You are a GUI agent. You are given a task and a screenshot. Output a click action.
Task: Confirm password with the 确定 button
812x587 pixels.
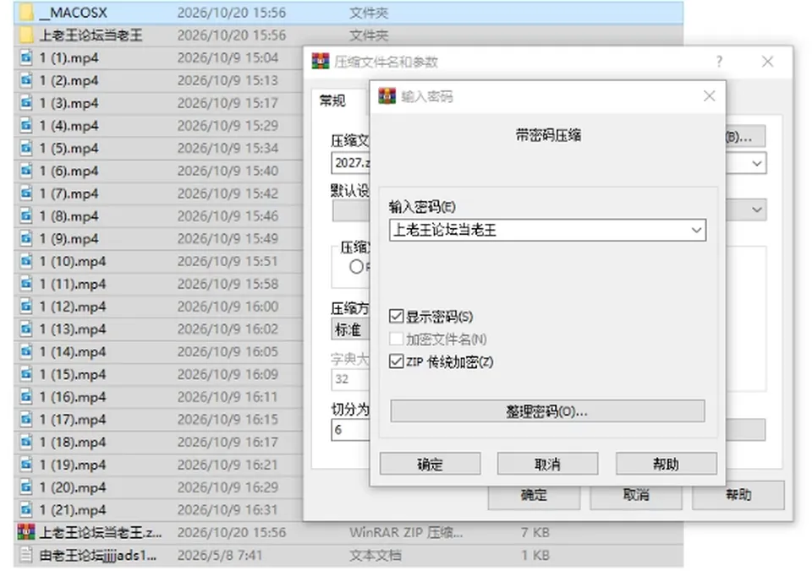(430, 464)
